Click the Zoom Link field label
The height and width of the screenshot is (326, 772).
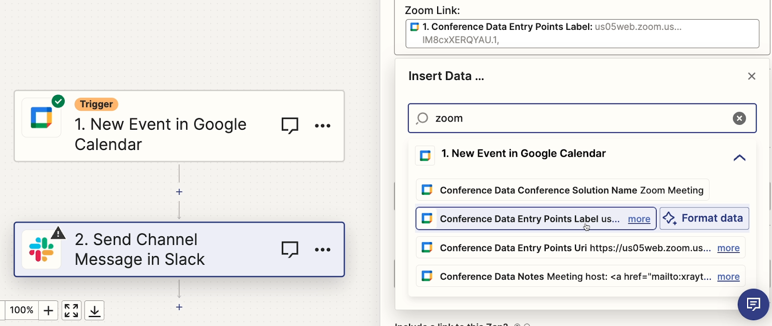[x=432, y=10]
